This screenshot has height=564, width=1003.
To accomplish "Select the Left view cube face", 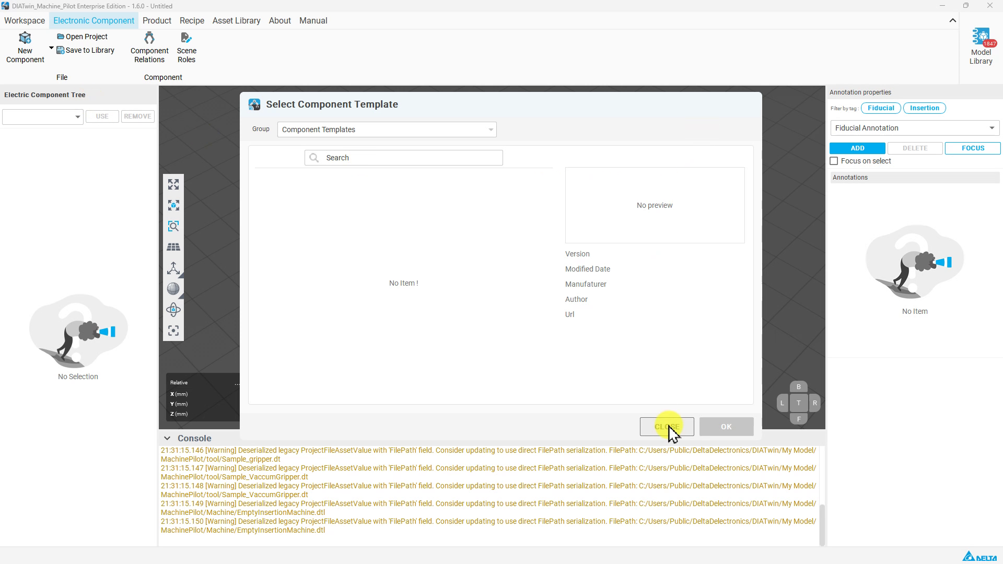I will pos(782,403).
